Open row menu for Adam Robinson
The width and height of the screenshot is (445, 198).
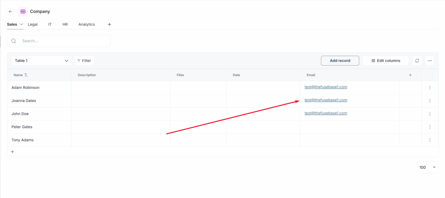tap(430, 88)
